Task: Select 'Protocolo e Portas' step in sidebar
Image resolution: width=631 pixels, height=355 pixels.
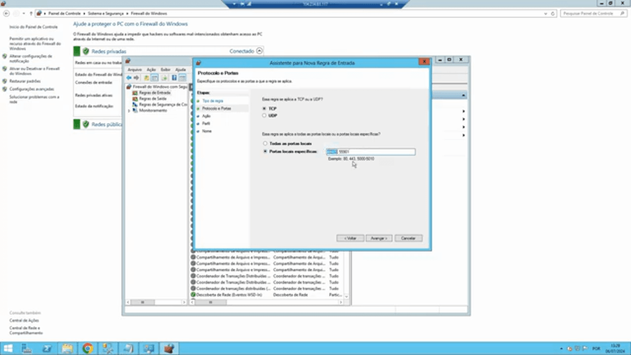Action: (216, 108)
